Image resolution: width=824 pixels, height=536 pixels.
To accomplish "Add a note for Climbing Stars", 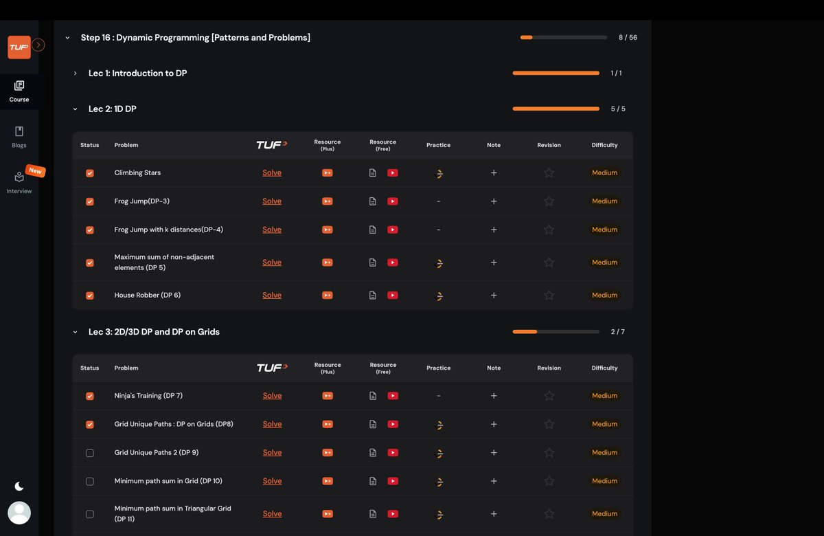I will click(x=494, y=173).
